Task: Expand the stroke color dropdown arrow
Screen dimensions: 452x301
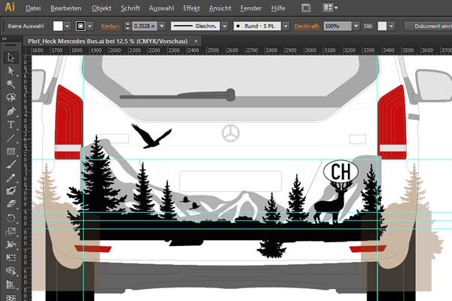Action: point(91,25)
